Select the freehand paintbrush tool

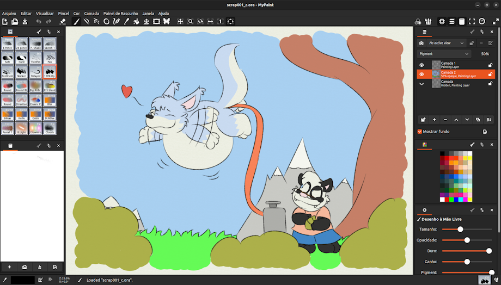coord(76,22)
